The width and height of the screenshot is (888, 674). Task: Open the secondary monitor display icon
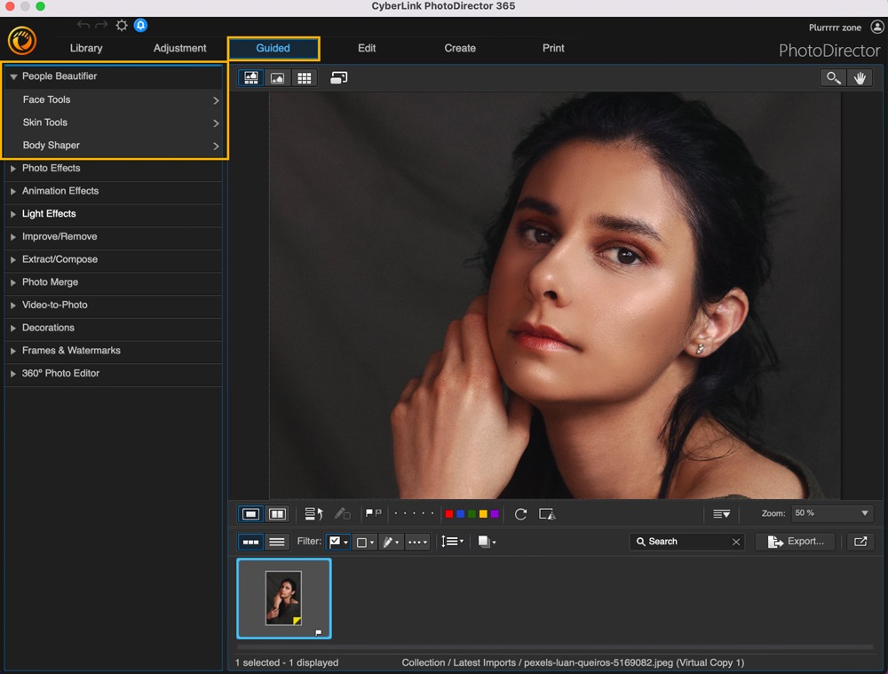(x=338, y=77)
